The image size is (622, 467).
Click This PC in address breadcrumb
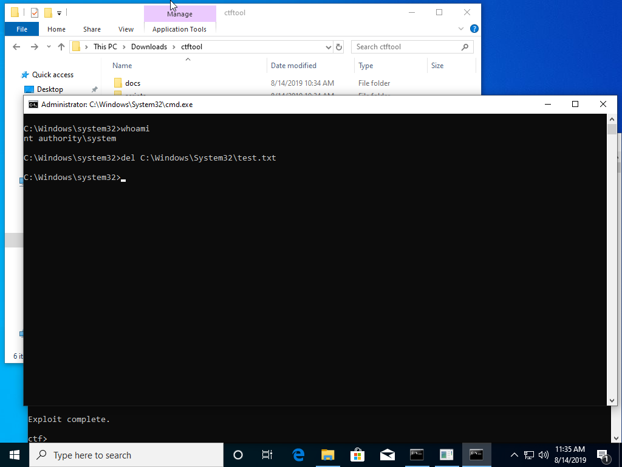105,47
